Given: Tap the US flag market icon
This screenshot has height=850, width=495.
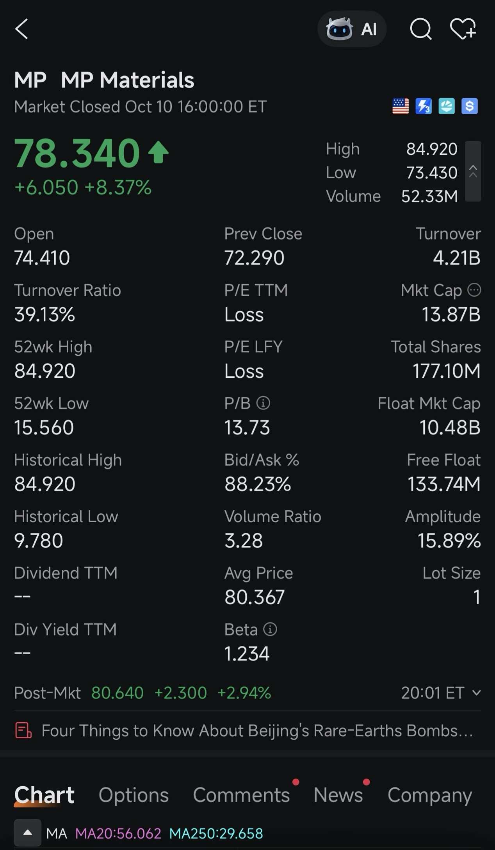Looking at the screenshot, I should (401, 106).
